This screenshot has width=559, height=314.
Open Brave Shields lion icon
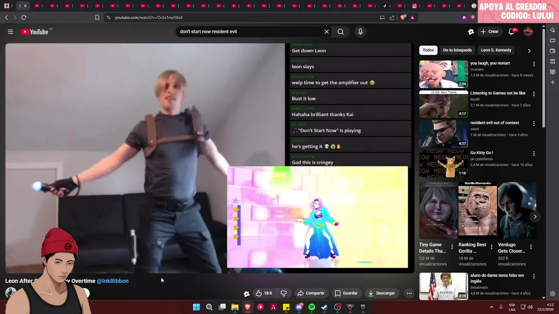(x=403, y=17)
